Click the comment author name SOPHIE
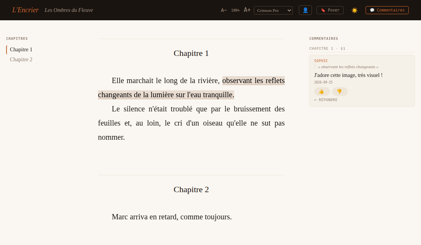This screenshot has height=245, width=421. click(x=321, y=61)
